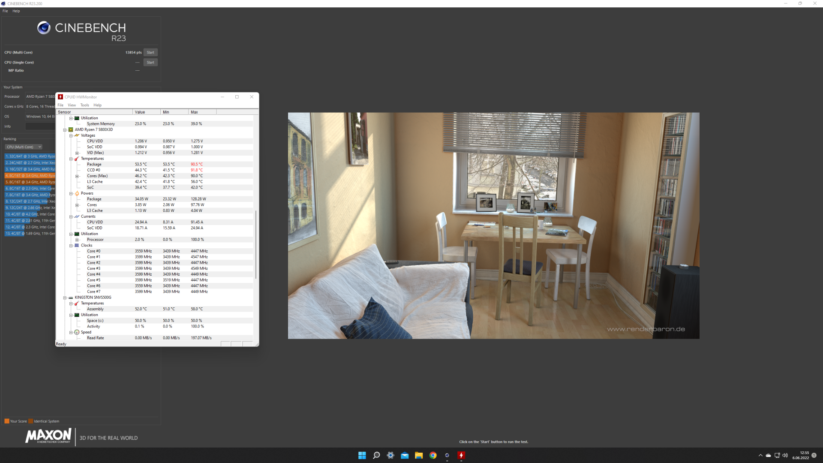The height and width of the screenshot is (463, 823).
Task: Expand the Cores power row
Action: (77, 205)
